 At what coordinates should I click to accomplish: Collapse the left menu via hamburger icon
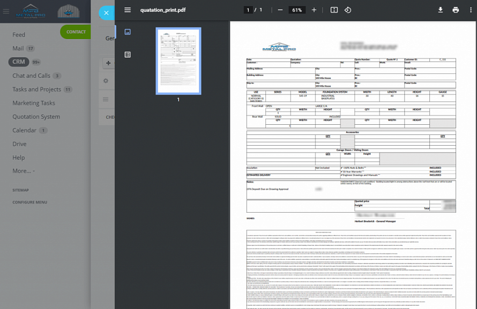pyautogui.click(x=6, y=11)
